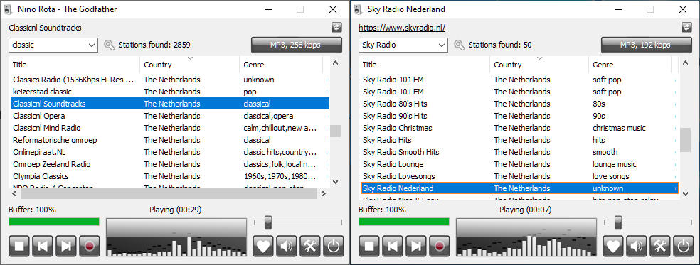Open settings tools in Godfather window
This screenshot has height=265, width=700.
tap(311, 246)
